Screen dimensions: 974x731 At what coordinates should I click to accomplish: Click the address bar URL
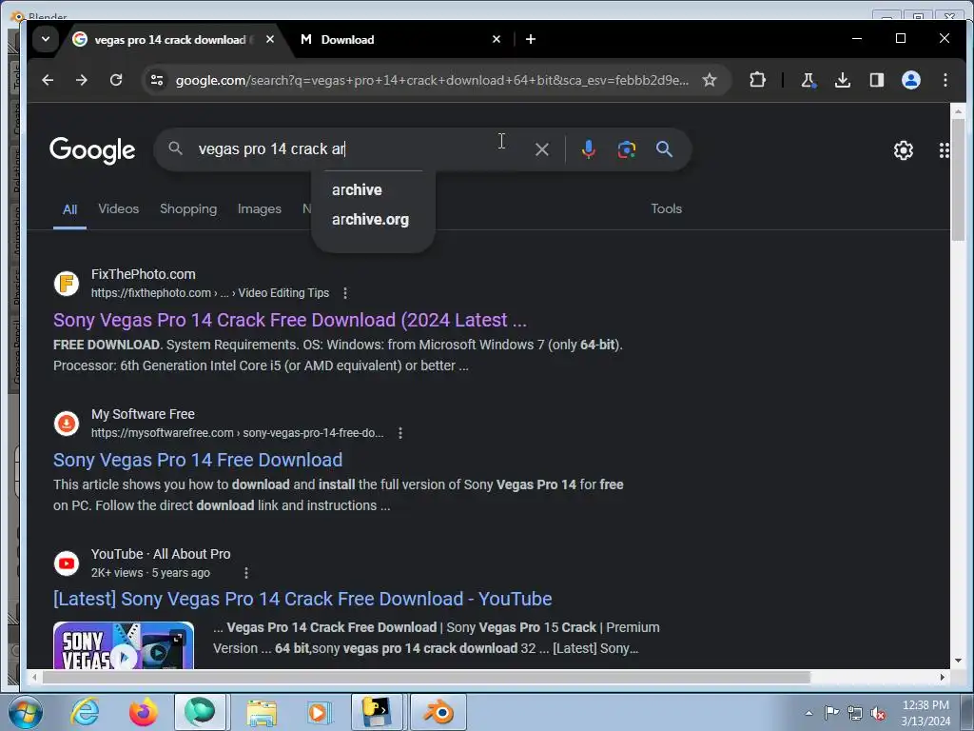coord(432,80)
